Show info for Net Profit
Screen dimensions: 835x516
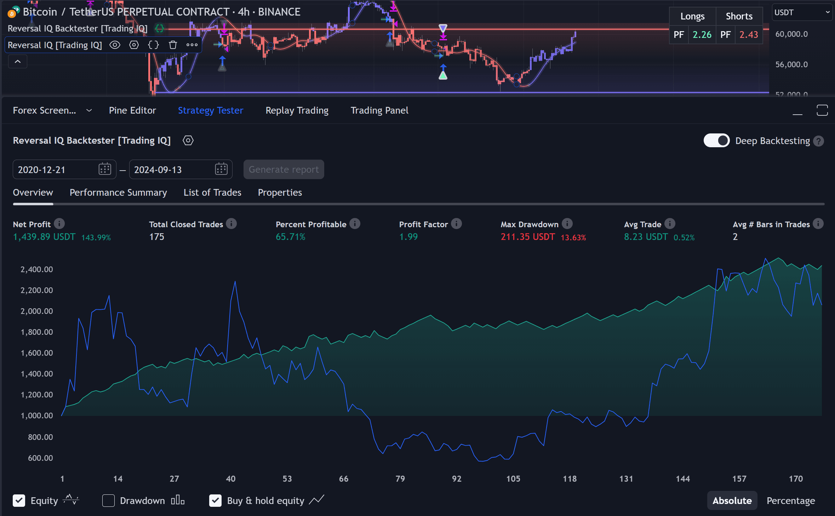(x=59, y=224)
